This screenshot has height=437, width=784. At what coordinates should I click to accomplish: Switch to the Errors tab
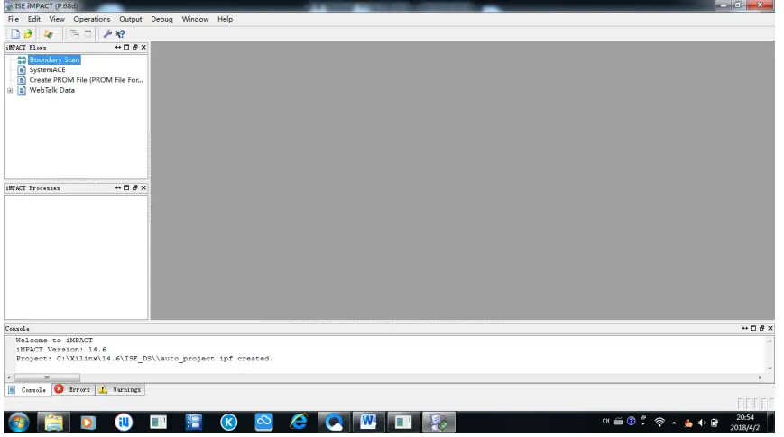73,389
